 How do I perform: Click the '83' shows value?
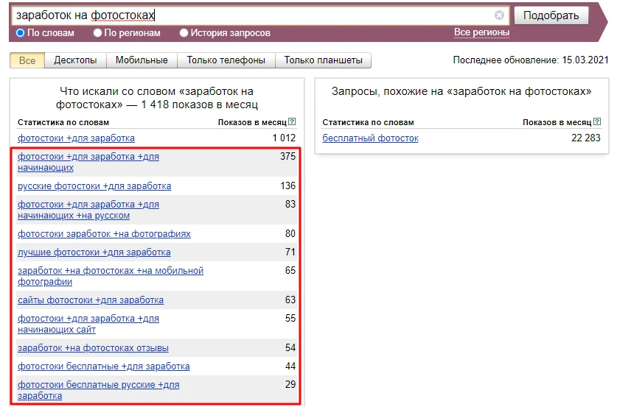tap(290, 205)
